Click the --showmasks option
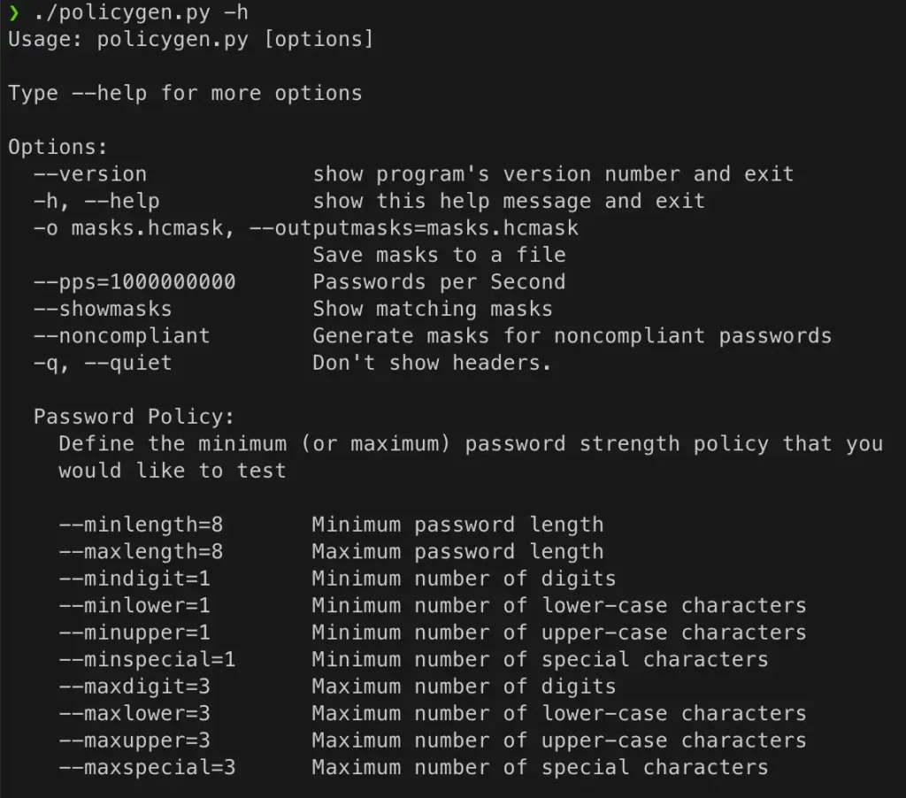 [x=103, y=309]
